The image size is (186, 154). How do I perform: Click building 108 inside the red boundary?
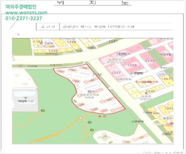(x=81, y=105)
